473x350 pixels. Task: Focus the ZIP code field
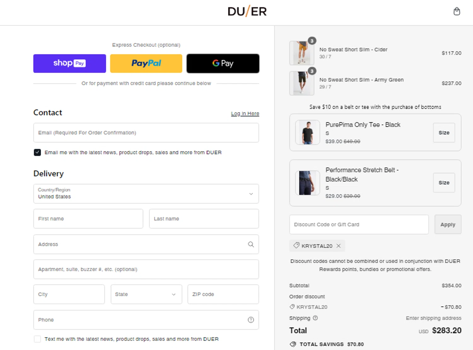tap(223, 294)
